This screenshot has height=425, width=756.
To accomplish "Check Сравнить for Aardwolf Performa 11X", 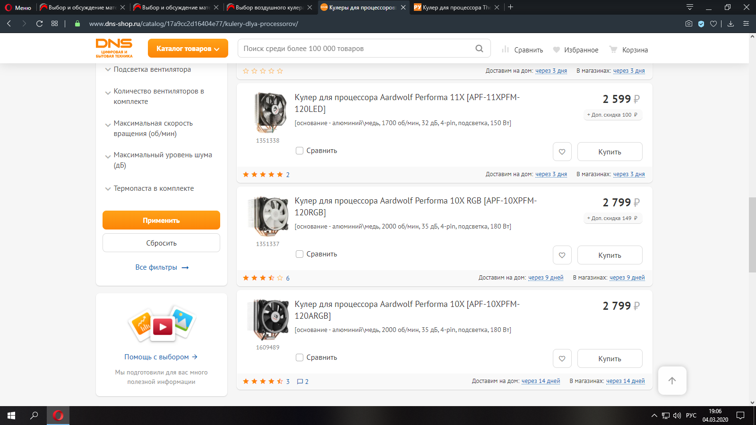I will click(300, 151).
